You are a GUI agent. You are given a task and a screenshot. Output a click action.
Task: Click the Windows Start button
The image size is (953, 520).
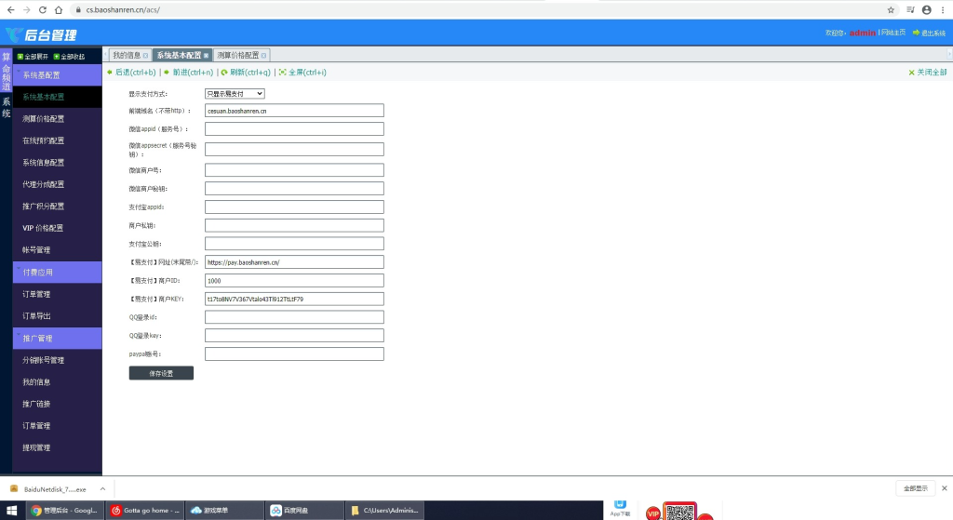(11, 511)
